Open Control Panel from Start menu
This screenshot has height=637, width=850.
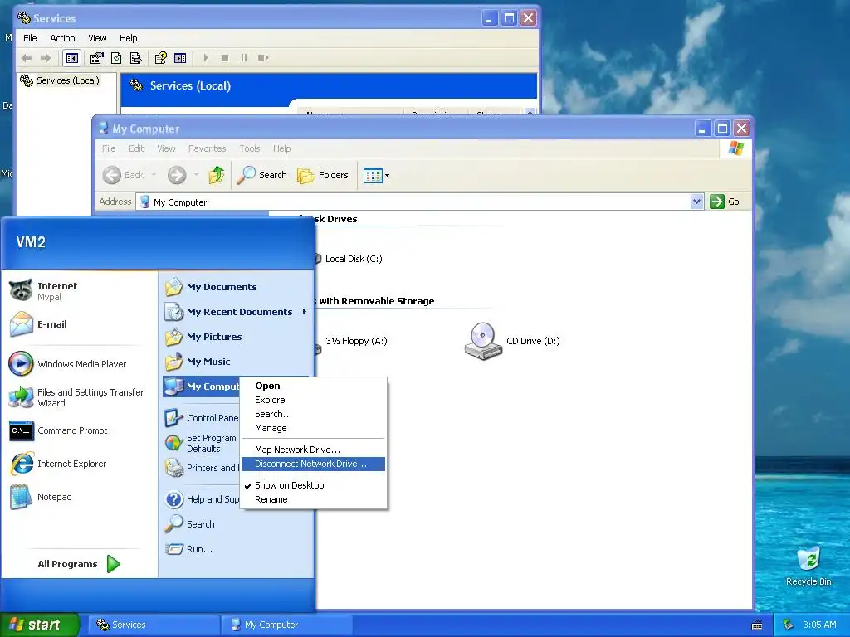pos(201,418)
